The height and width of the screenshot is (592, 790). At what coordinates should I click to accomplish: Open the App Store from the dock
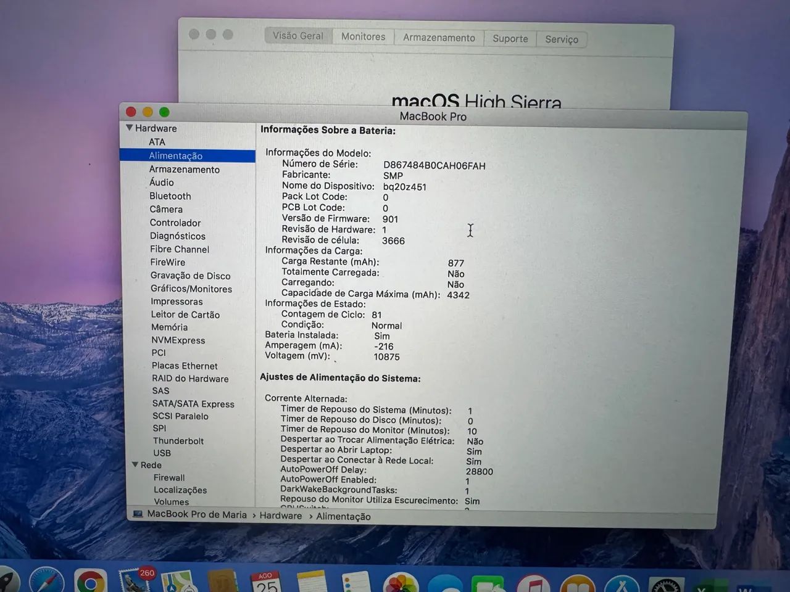622,583
